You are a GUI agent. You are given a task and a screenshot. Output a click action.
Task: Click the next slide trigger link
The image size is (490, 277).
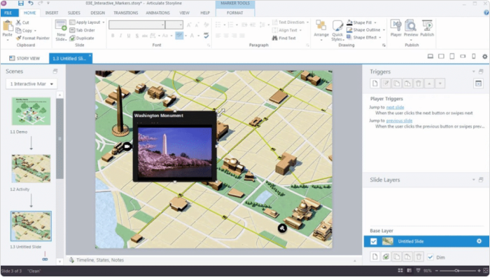395,107
